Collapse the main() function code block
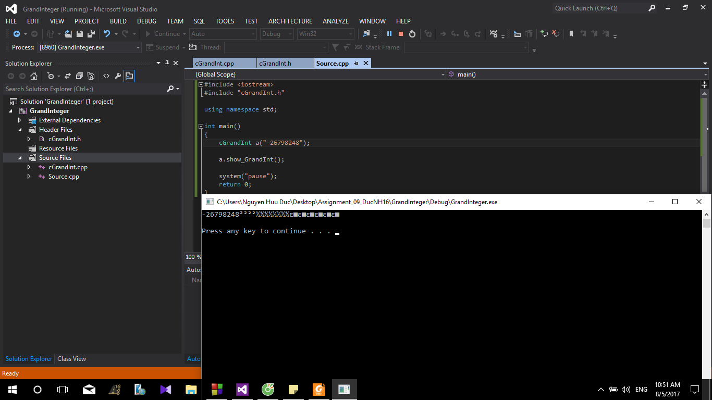The height and width of the screenshot is (400, 712). pos(201,126)
